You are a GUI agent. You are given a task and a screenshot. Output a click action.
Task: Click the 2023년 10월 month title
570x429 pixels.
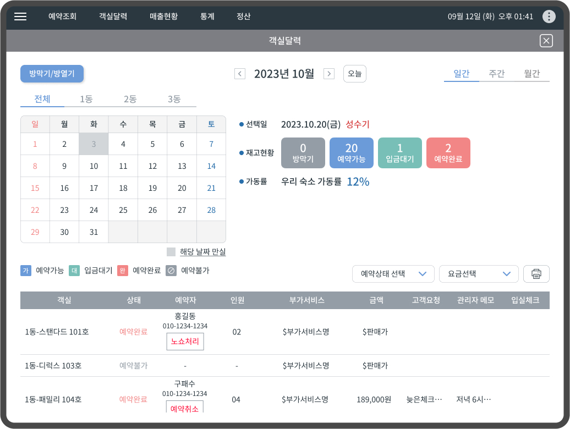(x=284, y=74)
